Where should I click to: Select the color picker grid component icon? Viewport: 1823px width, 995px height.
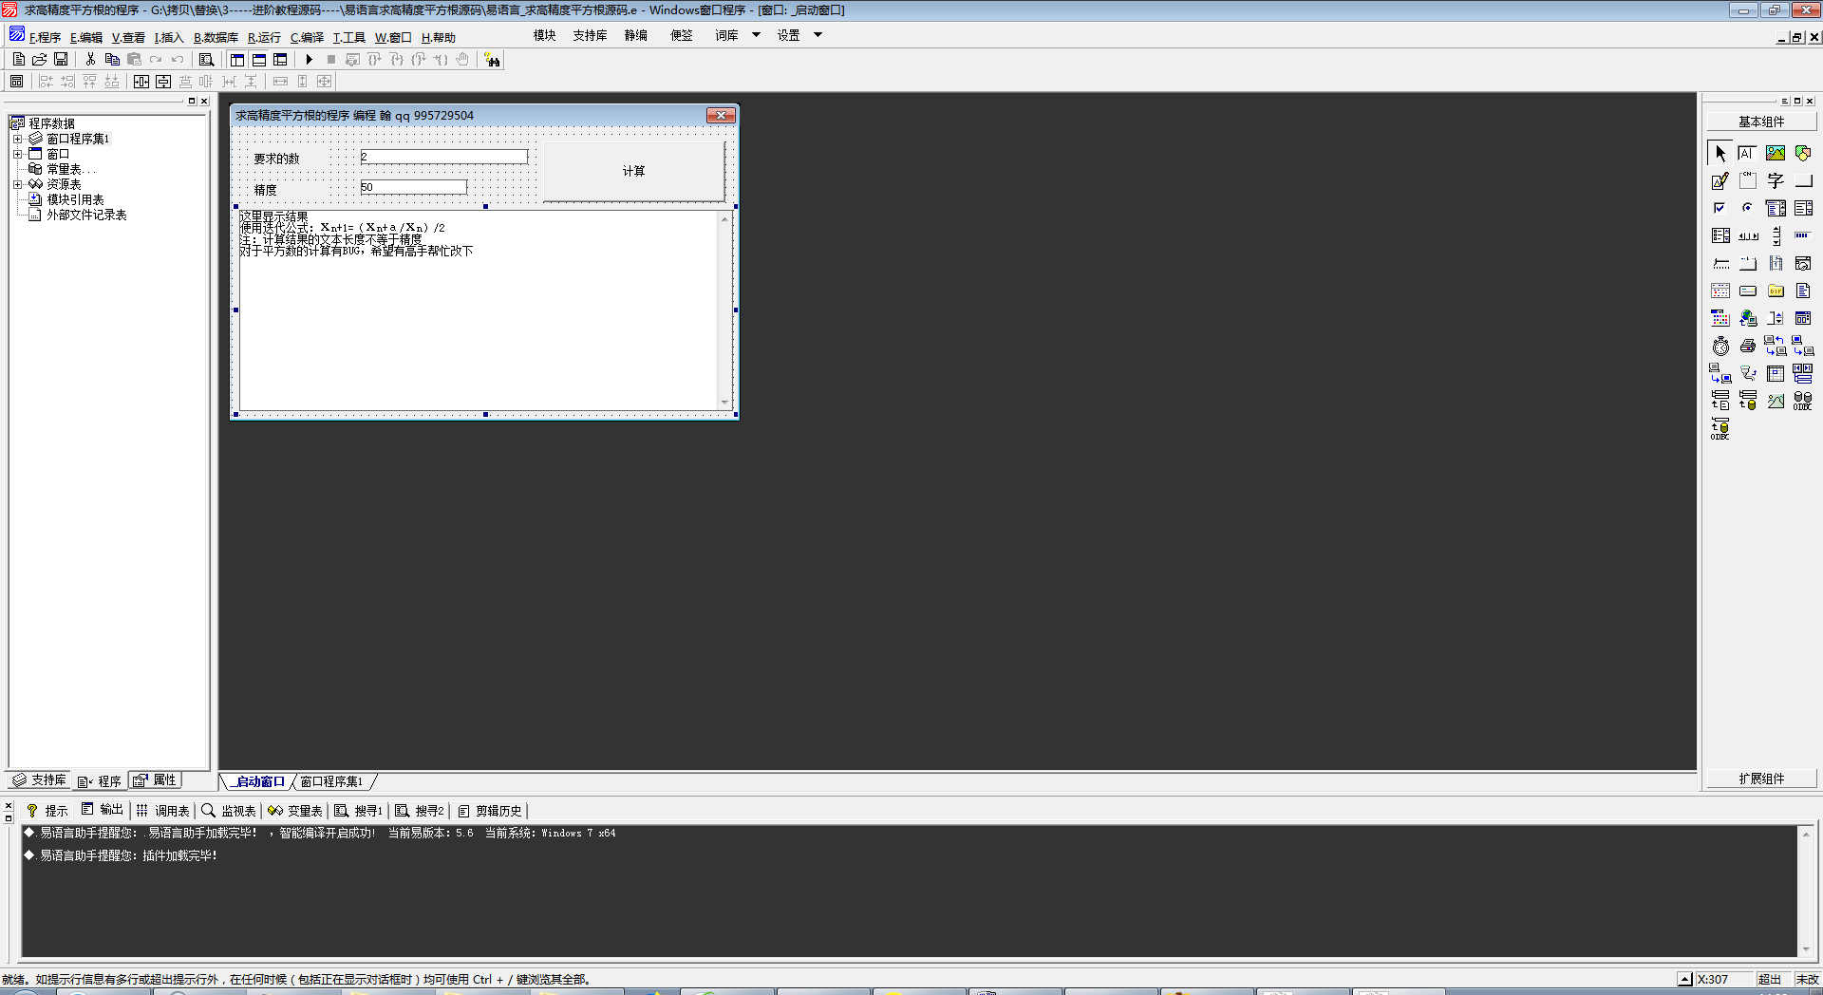pos(1720,318)
